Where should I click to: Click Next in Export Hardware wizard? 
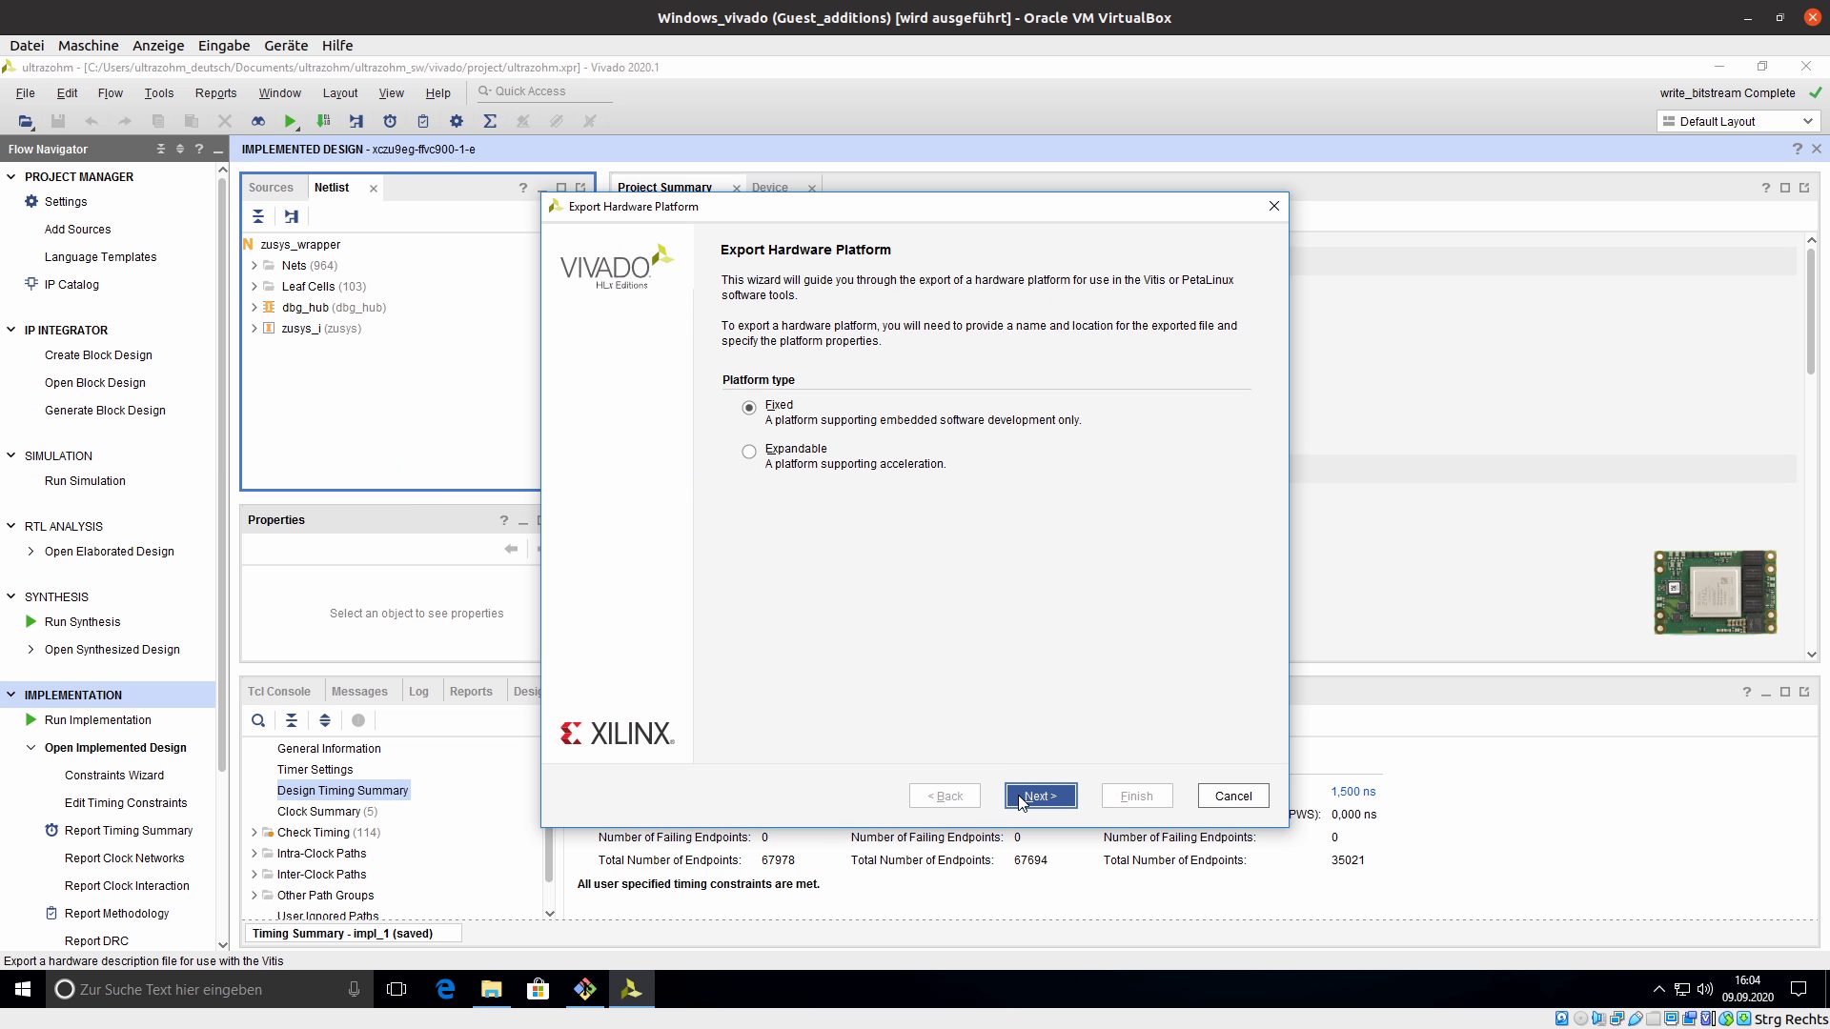1041,796
